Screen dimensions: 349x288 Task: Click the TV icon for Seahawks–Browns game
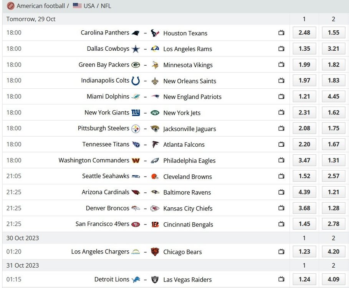(281, 177)
